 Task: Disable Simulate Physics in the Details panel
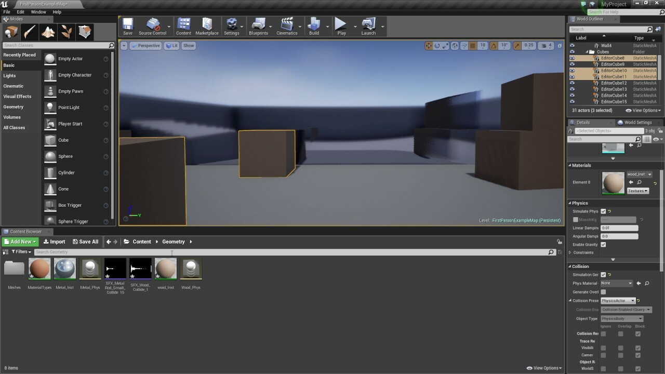603,211
